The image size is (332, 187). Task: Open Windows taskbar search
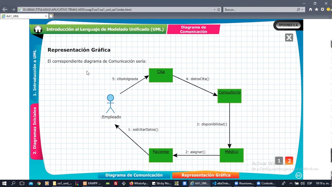tap(13, 183)
